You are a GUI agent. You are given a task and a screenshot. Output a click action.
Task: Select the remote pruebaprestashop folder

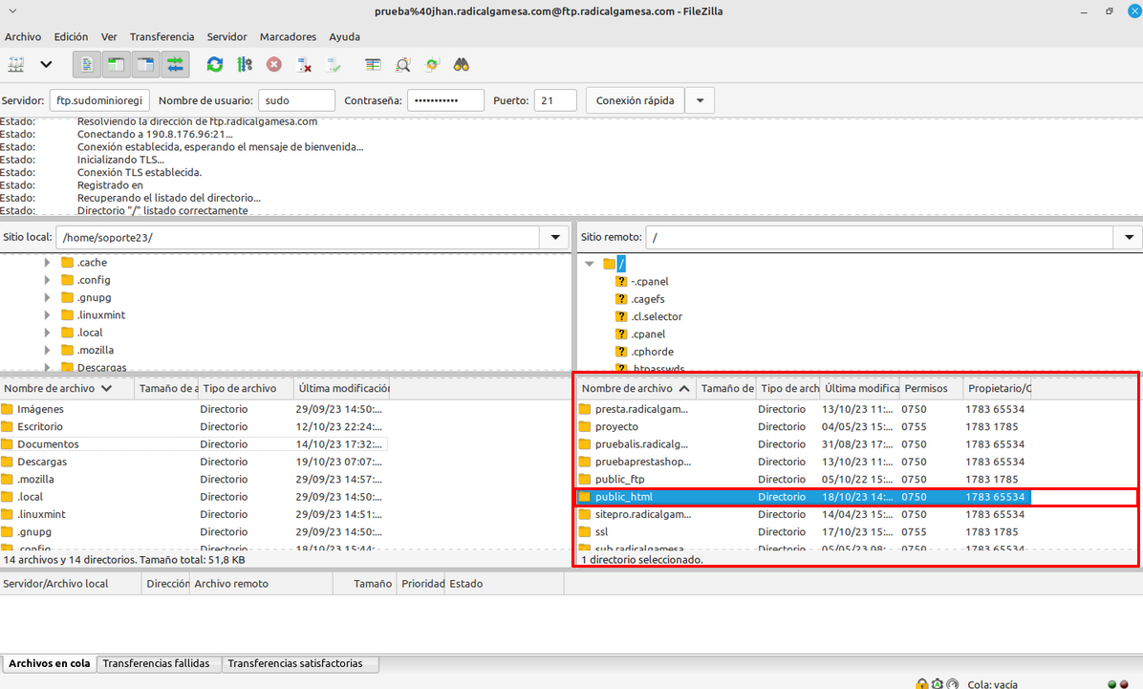pyautogui.click(x=804, y=462)
